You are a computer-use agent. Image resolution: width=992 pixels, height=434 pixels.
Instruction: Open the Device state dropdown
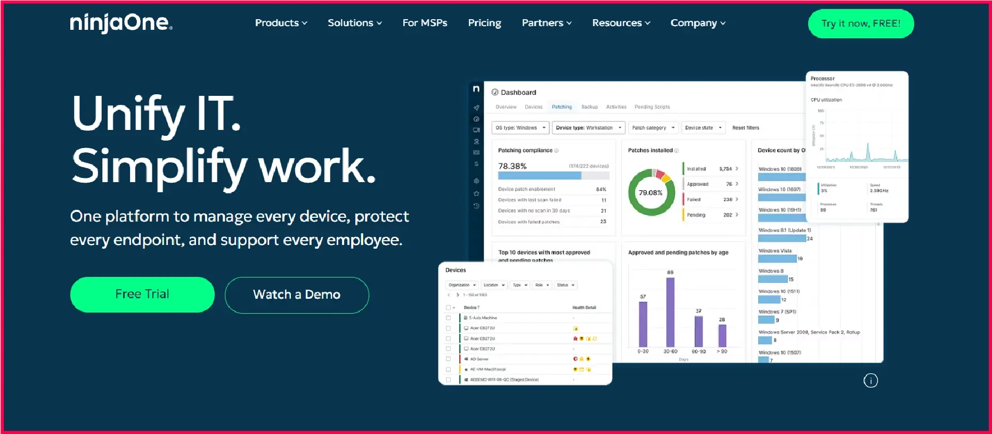coord(703,128)
